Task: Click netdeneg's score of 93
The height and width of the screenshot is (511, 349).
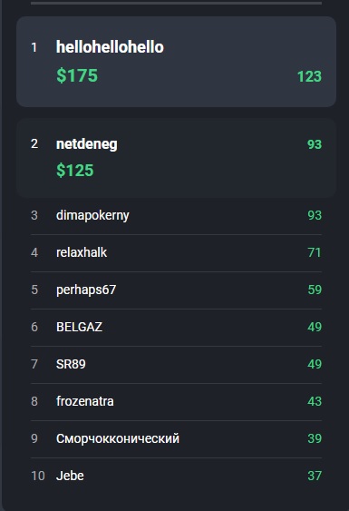Action: click(x=315, y=144)
